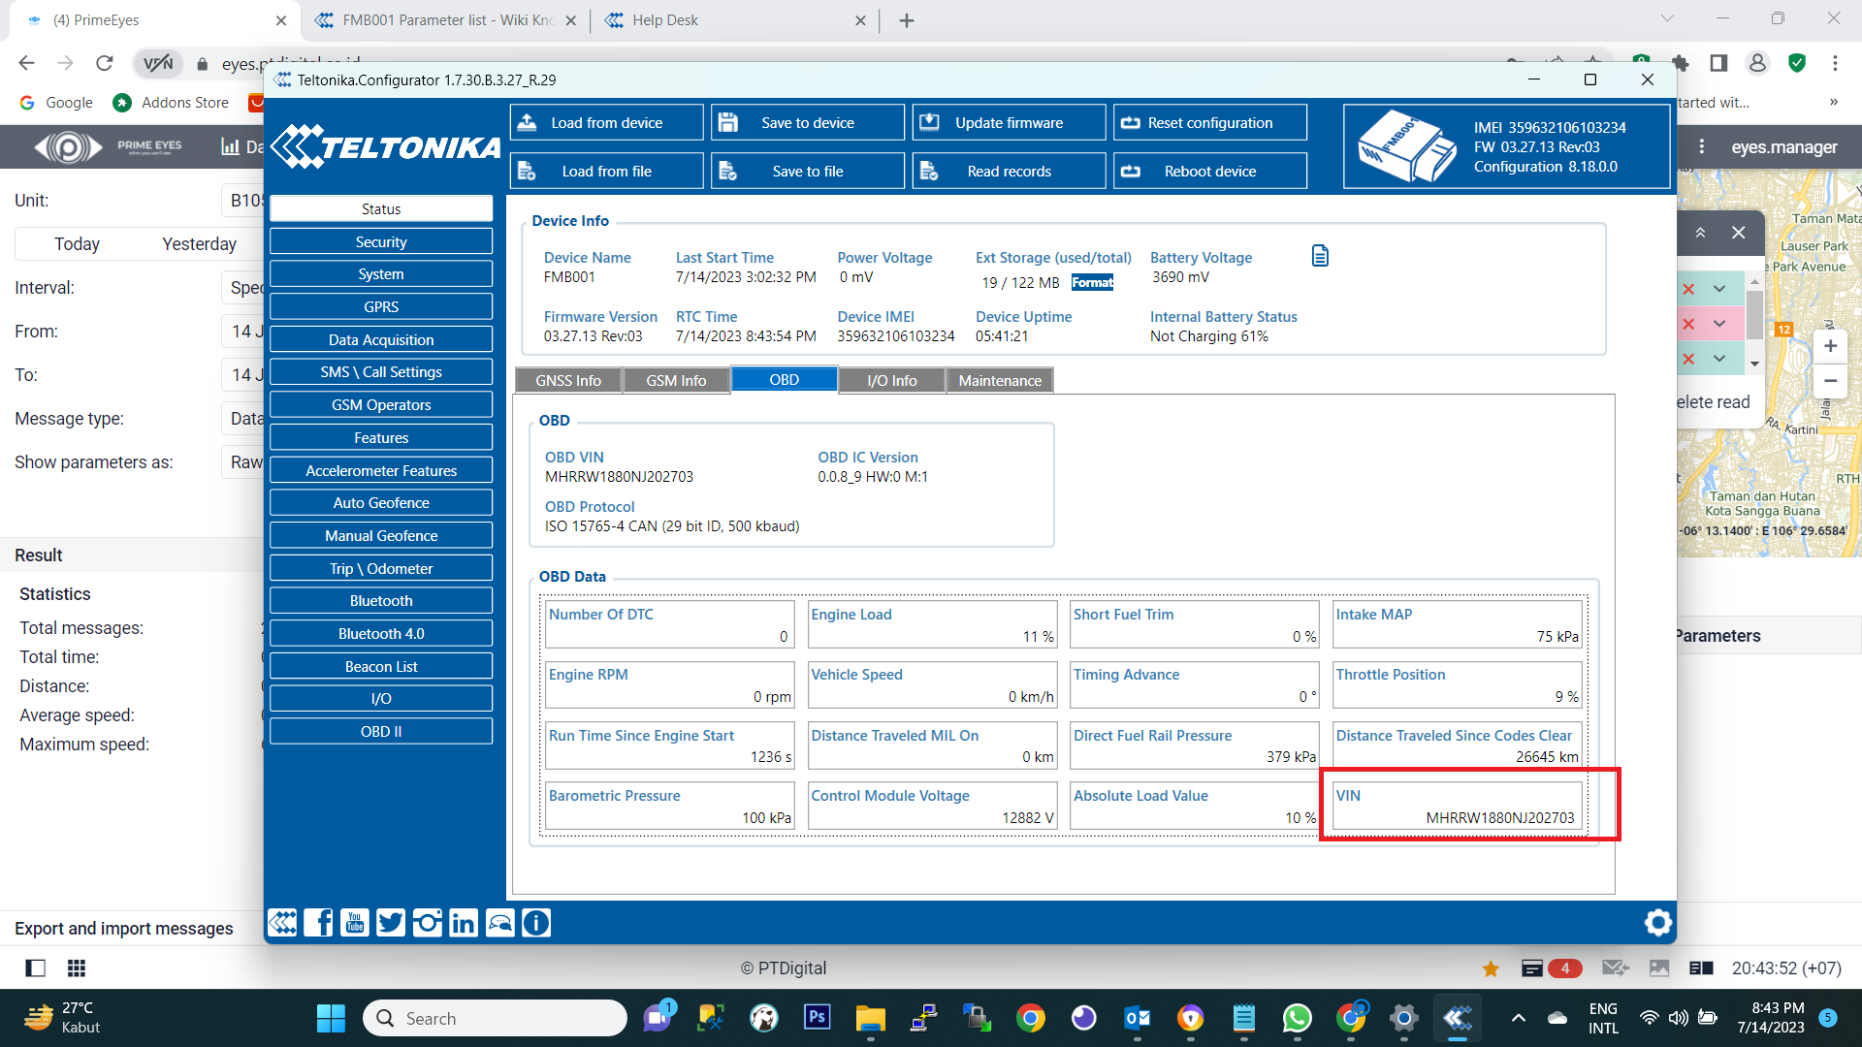Click the Format storage button
This screenshot has width=1862, height=1047.
[1092, 282]
